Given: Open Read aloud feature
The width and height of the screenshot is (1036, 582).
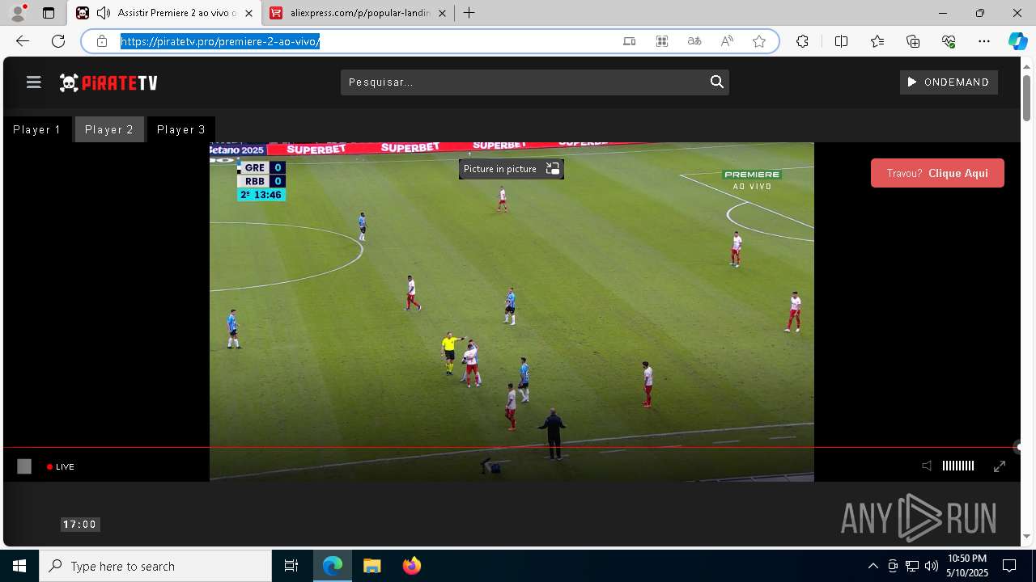Looking at the screenshot, I should point(727,41).
